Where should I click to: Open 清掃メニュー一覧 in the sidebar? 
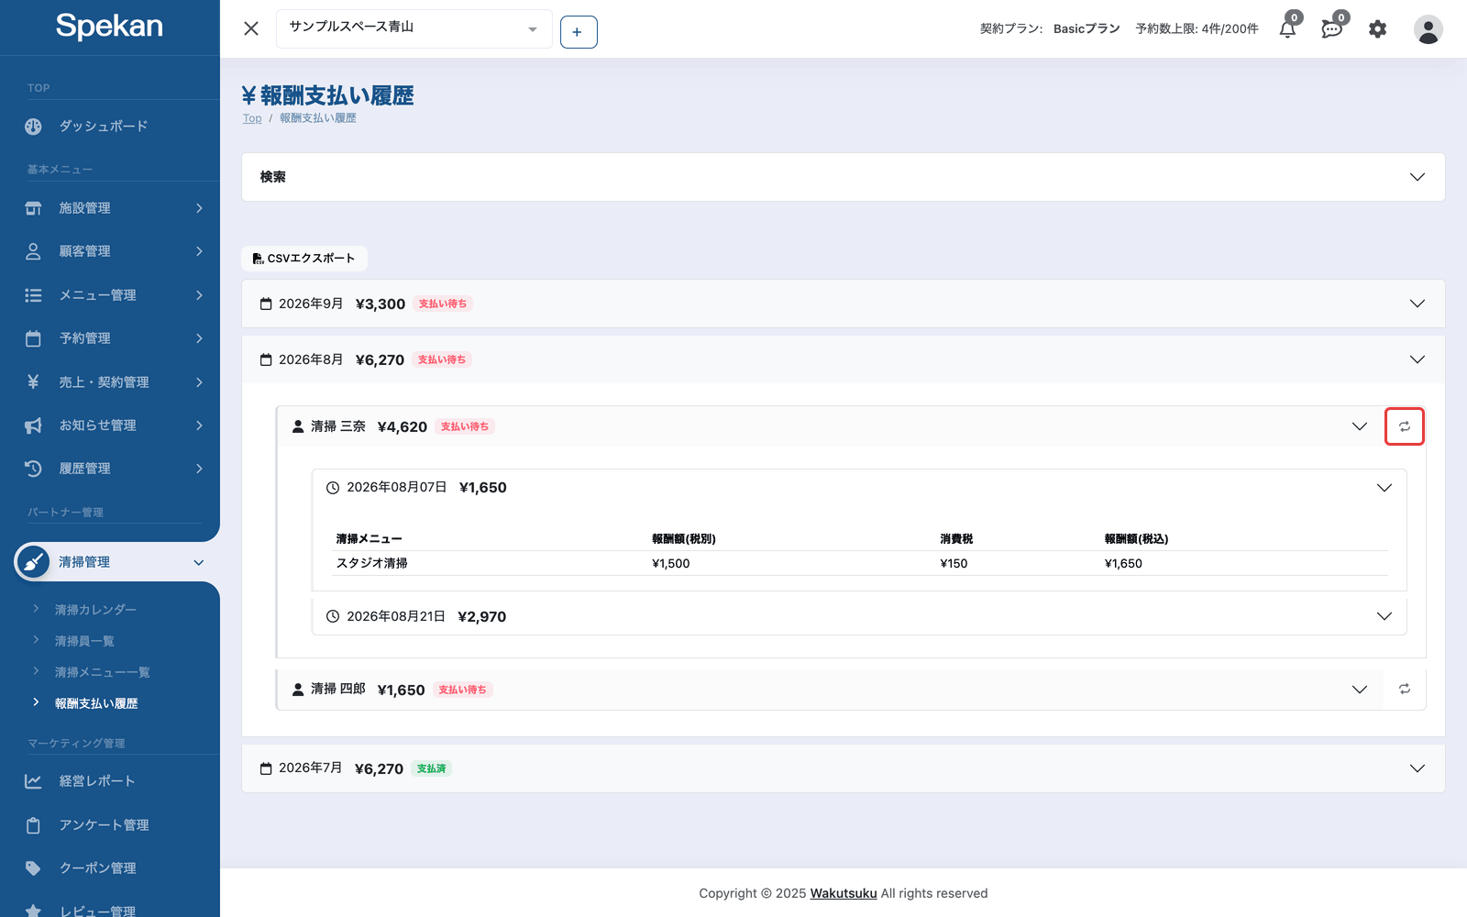(102, 672)
